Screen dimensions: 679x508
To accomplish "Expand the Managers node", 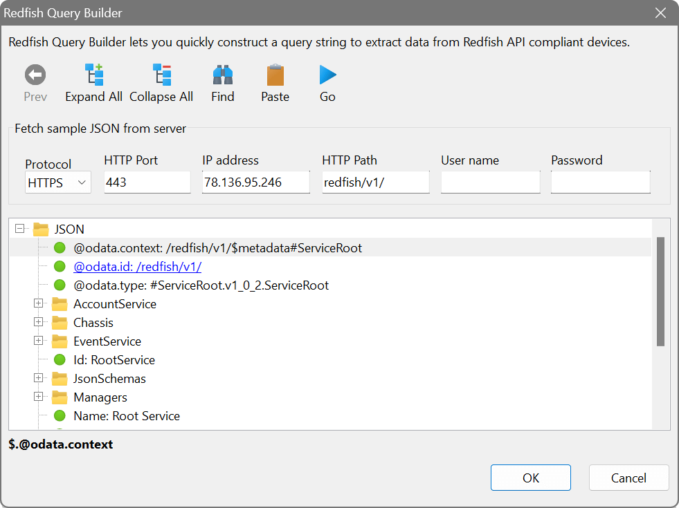I will [x=38, y=397].
